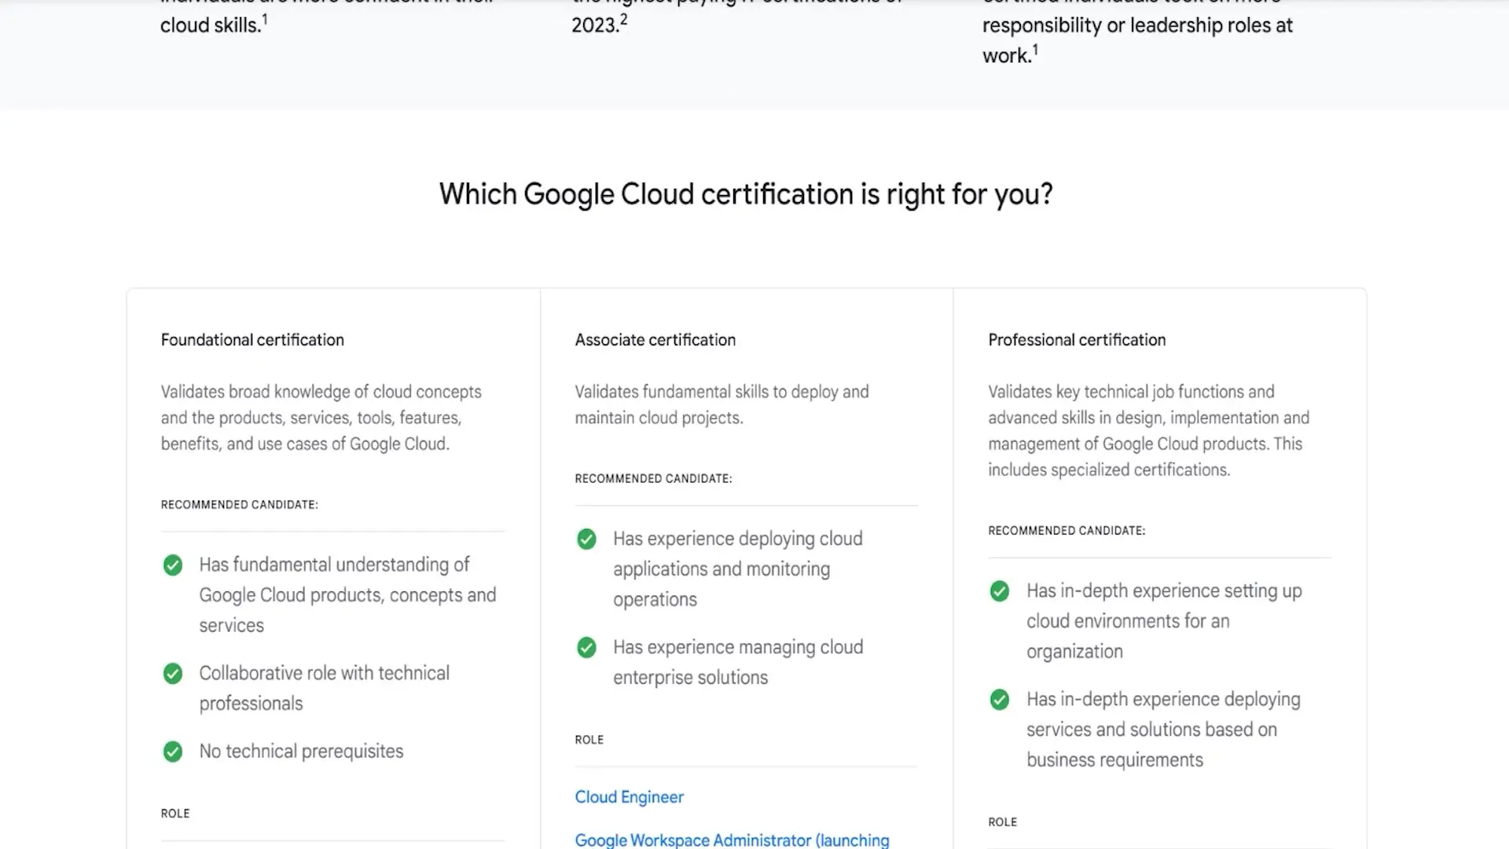
Task: Click checkmark beside 'setting up cloud environments'
Action: tap(1000, 591)
